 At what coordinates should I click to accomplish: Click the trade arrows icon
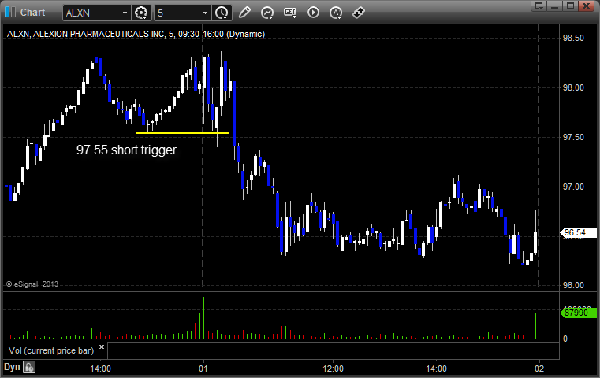(359, 13)
